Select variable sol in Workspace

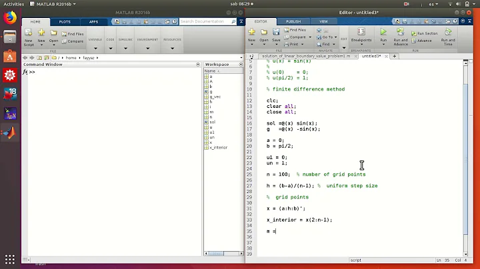coord(212,122)
